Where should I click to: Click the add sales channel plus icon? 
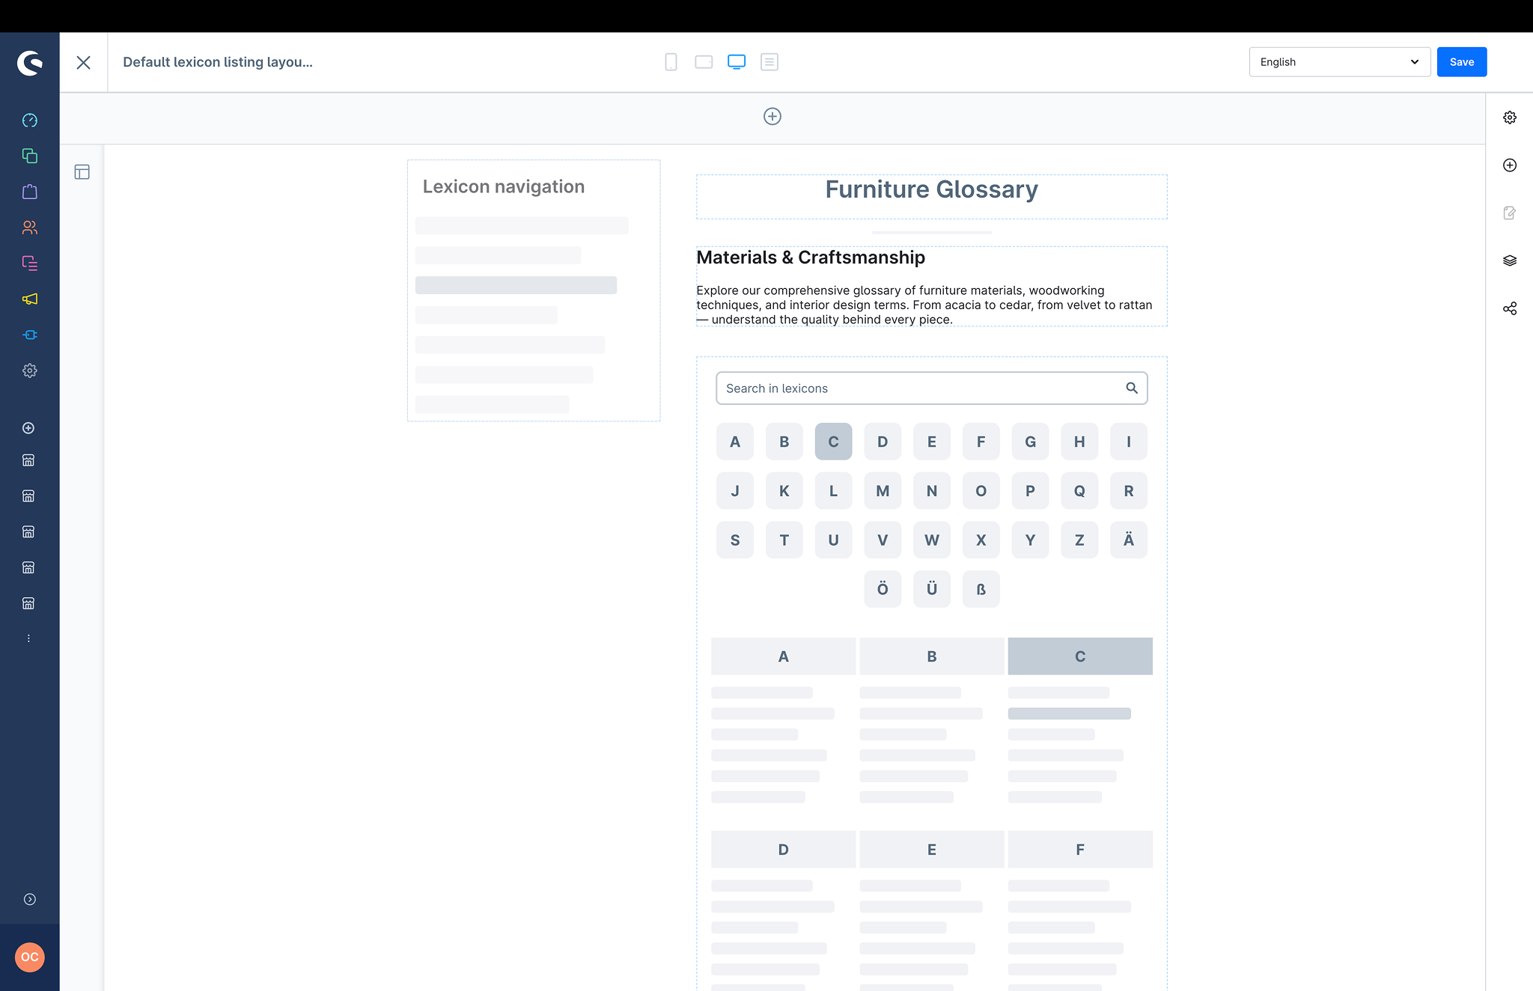click(28, 428)
